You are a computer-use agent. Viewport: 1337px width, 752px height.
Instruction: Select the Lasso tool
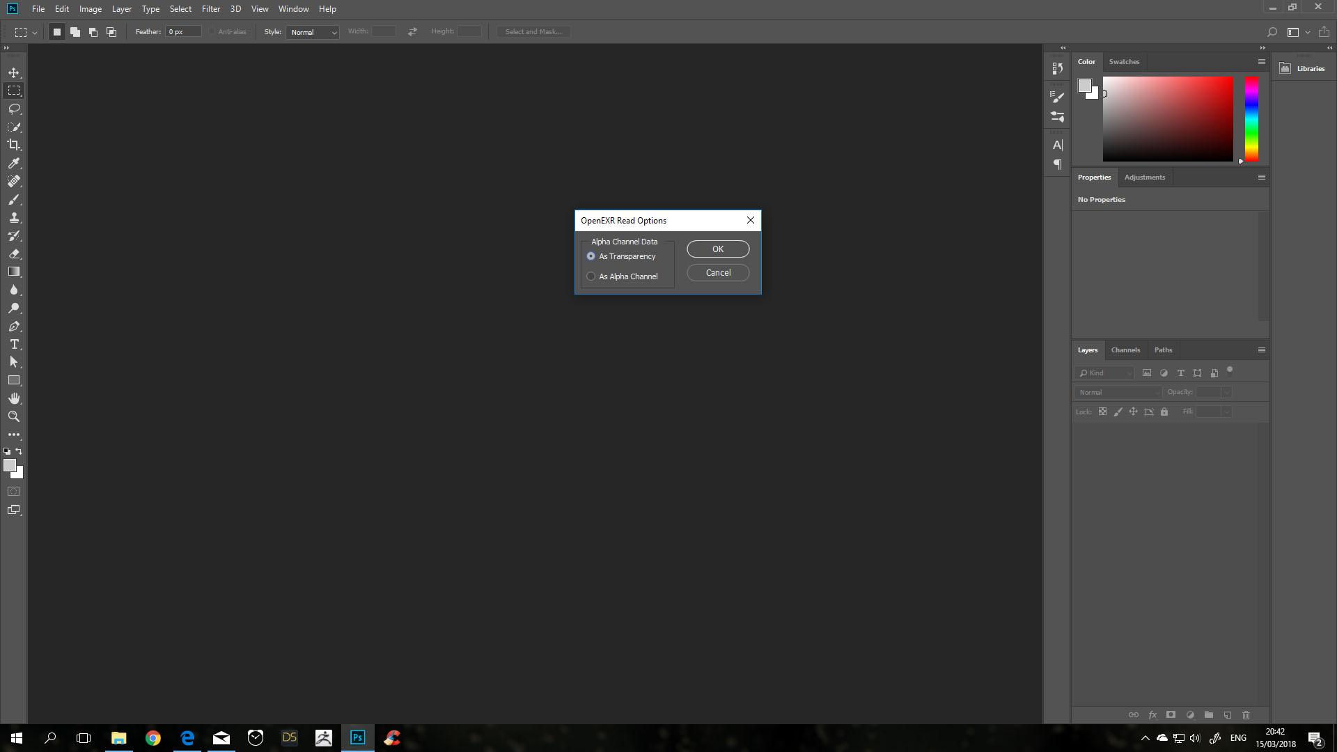(14, 109)
